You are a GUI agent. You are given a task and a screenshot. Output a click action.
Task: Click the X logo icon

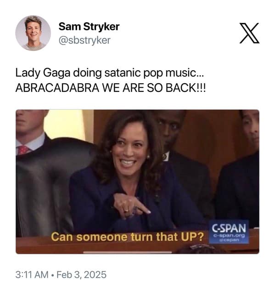[x=249, y=33]
